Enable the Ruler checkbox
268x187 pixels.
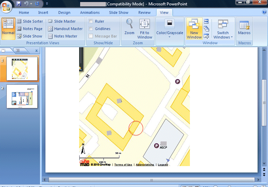(91, 21)
